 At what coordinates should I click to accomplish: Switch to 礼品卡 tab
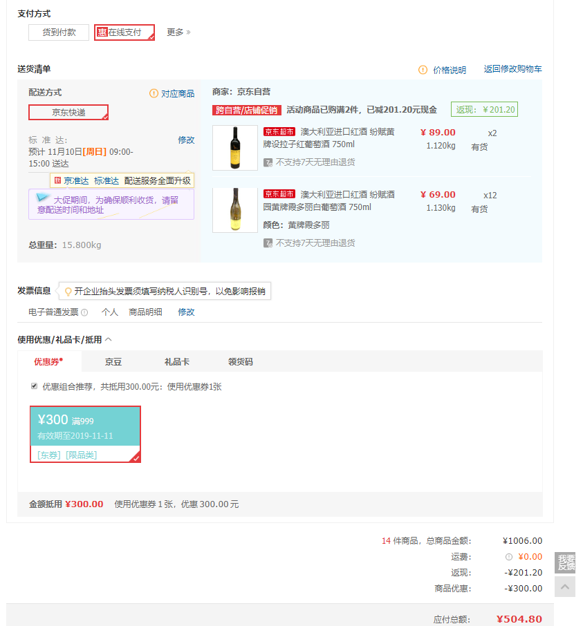(176, 361)
